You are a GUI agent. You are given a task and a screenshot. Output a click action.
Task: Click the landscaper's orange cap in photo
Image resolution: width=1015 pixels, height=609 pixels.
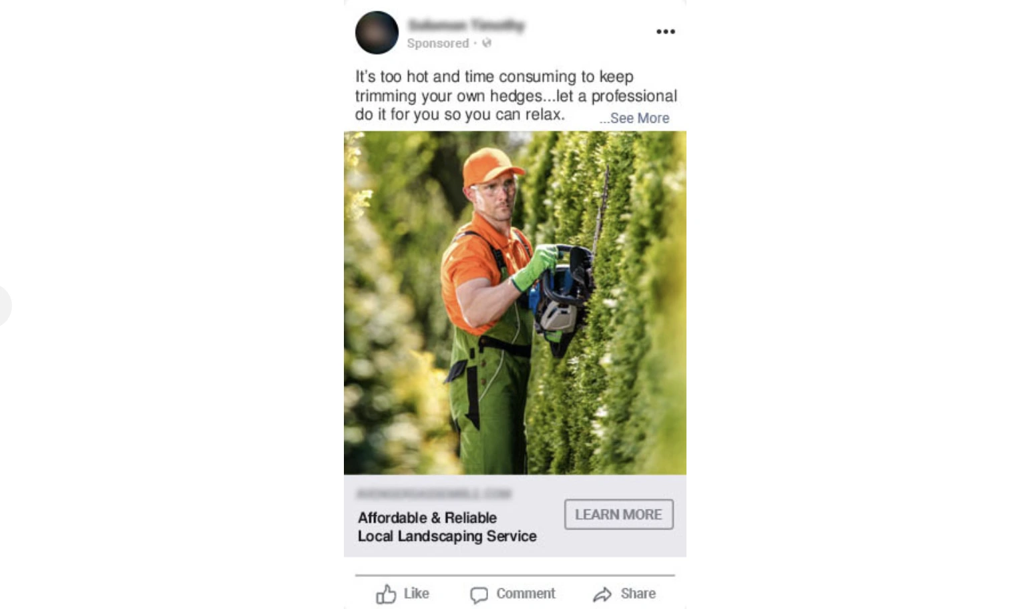pos(490,166)
